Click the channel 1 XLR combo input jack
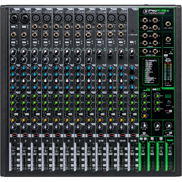Screen dimensions: 182x182 (x=15, y=18)
